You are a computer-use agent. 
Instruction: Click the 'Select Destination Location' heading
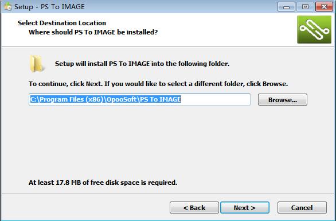click(x=62, y=23)
